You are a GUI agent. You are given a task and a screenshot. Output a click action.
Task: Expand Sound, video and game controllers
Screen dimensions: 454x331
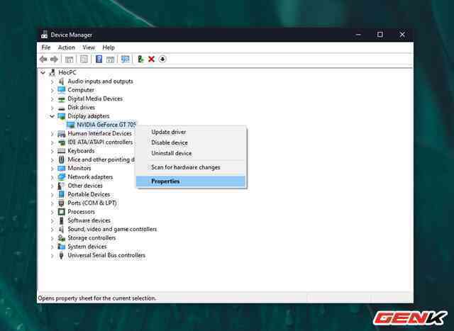coord(52,230)
